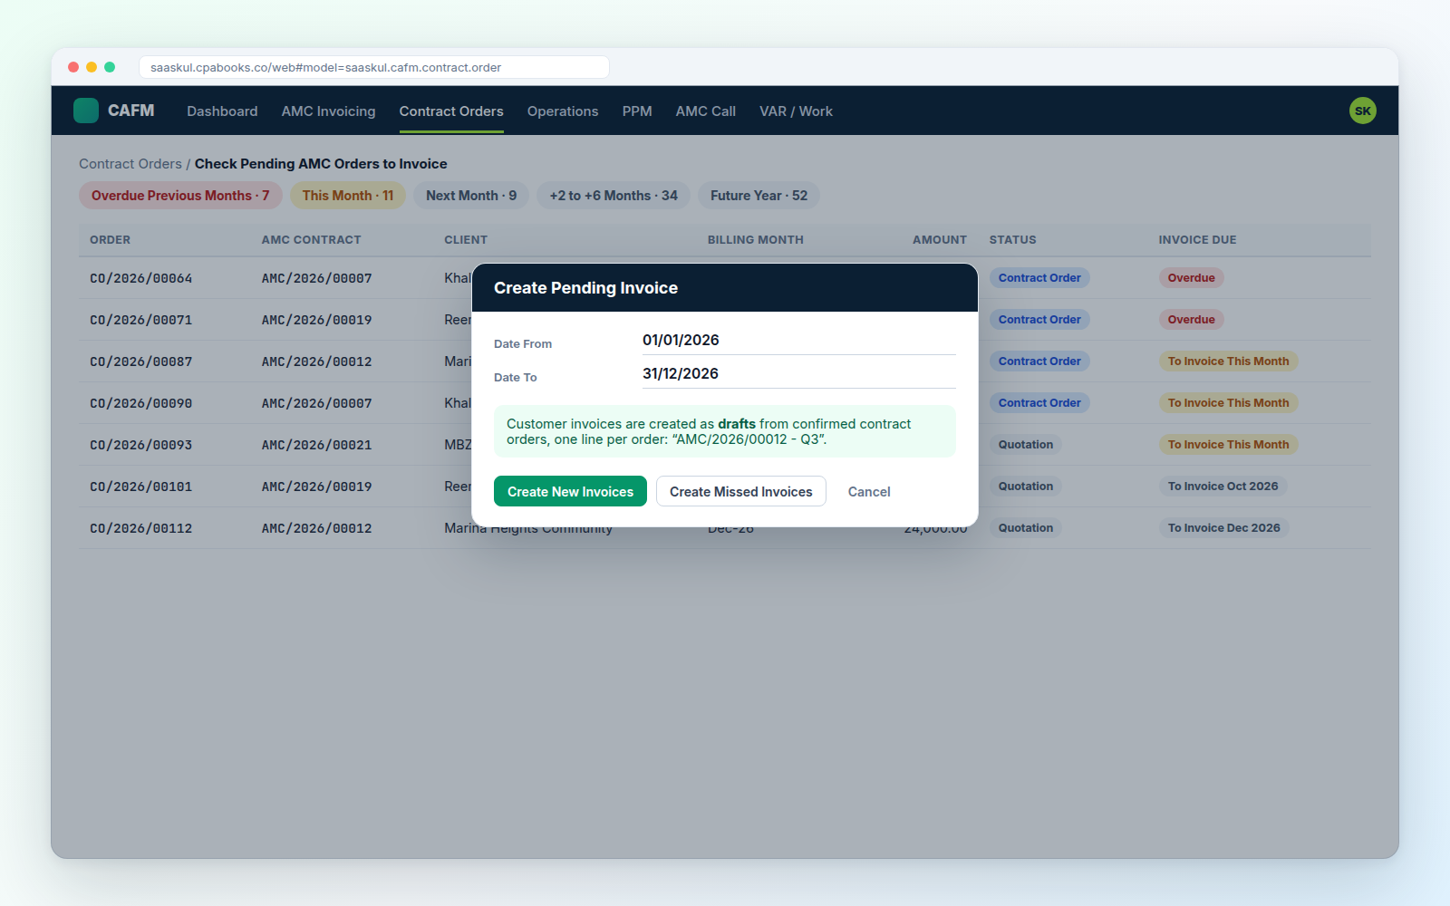Filter by +2 to +6 Months
Screen dimensions: 1450x906
tap(614, 196)
